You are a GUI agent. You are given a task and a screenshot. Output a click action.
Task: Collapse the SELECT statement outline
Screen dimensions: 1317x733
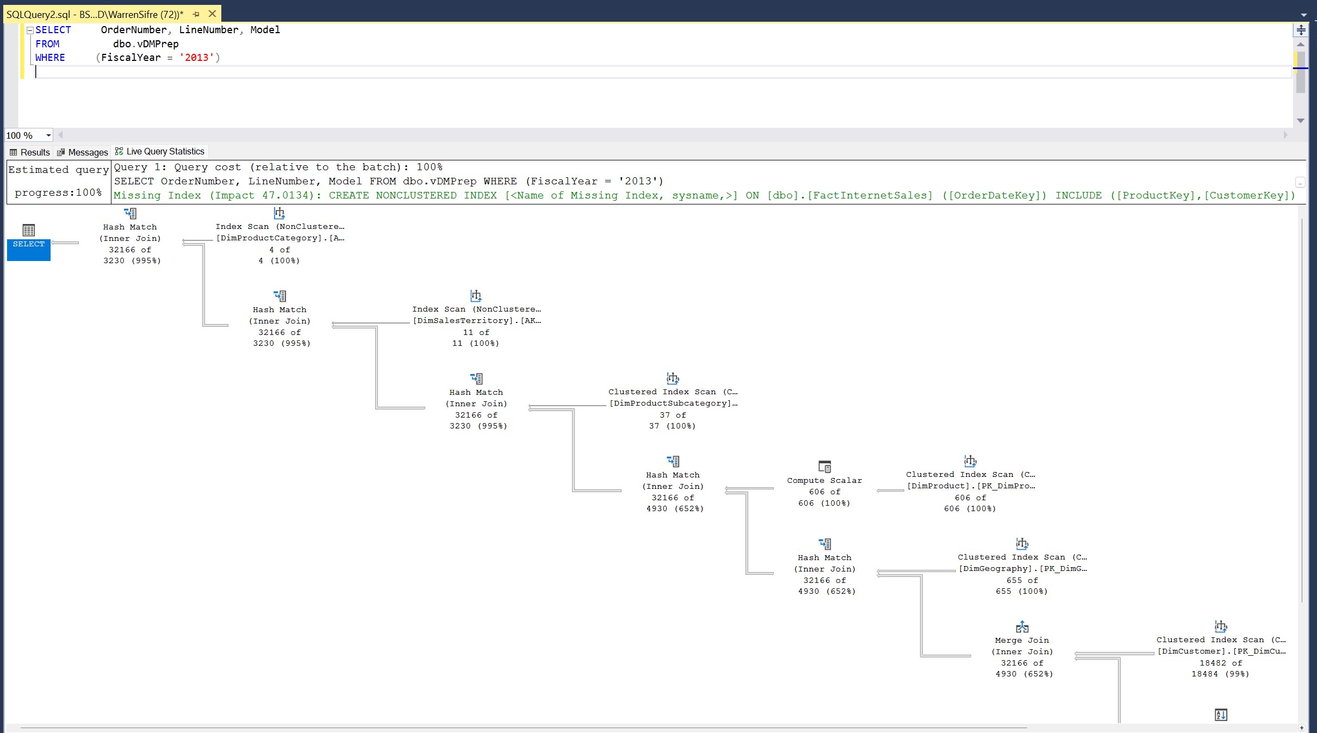coord(30,30)
